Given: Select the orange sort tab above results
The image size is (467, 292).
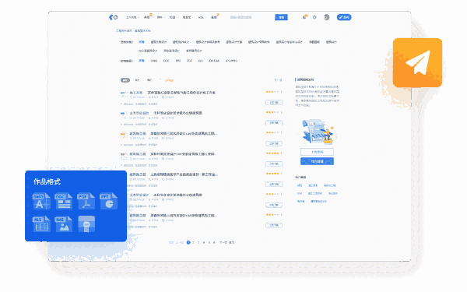Looking at the screenshot, I should tap(169, 80).
